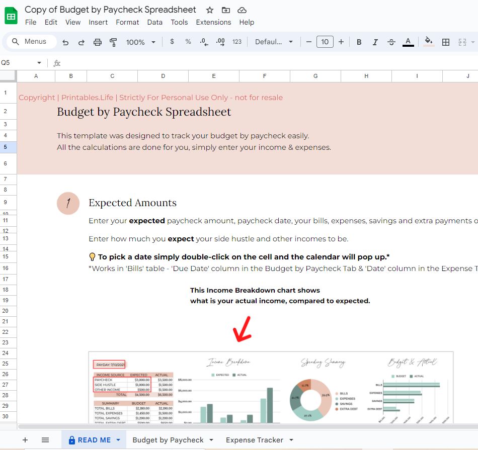Decrease font size with minus
Screen dimensions: 478x450
pyautogui.click(x=309, y=42)
